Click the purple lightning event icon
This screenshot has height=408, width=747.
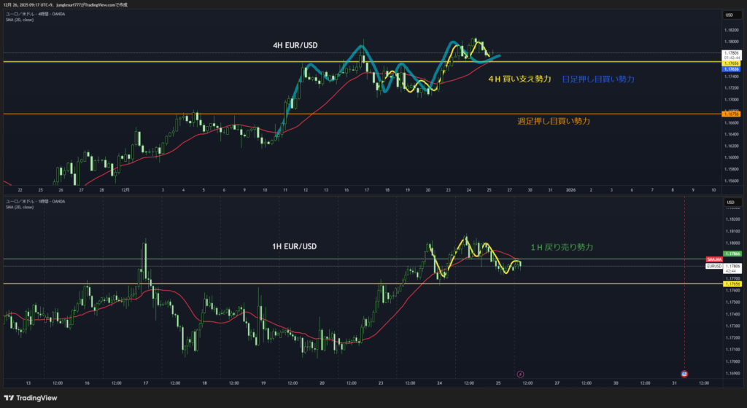click(520, 374)
